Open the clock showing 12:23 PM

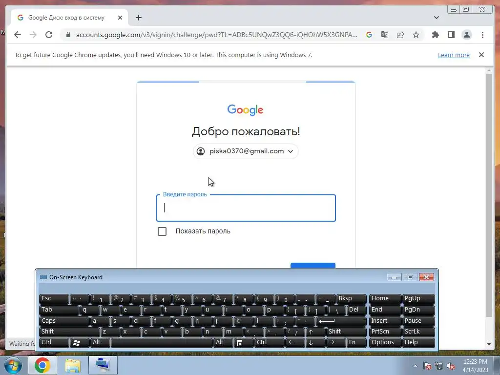pos(475,365)
